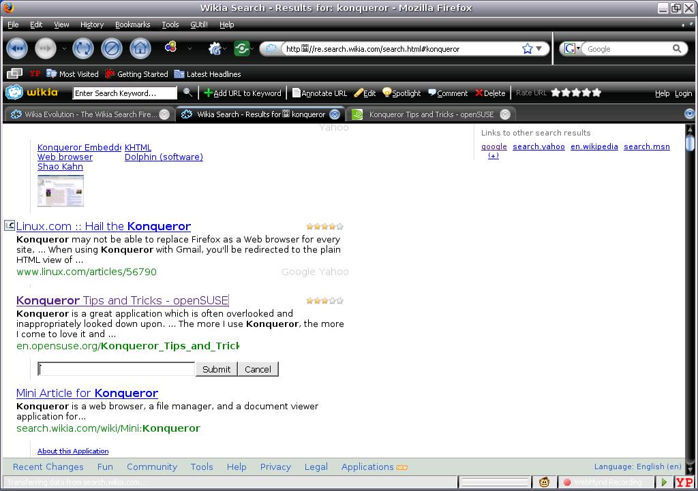
Task: Click the search magnifier in Google box
Action: pyautogui.click(x=677, y=48)
